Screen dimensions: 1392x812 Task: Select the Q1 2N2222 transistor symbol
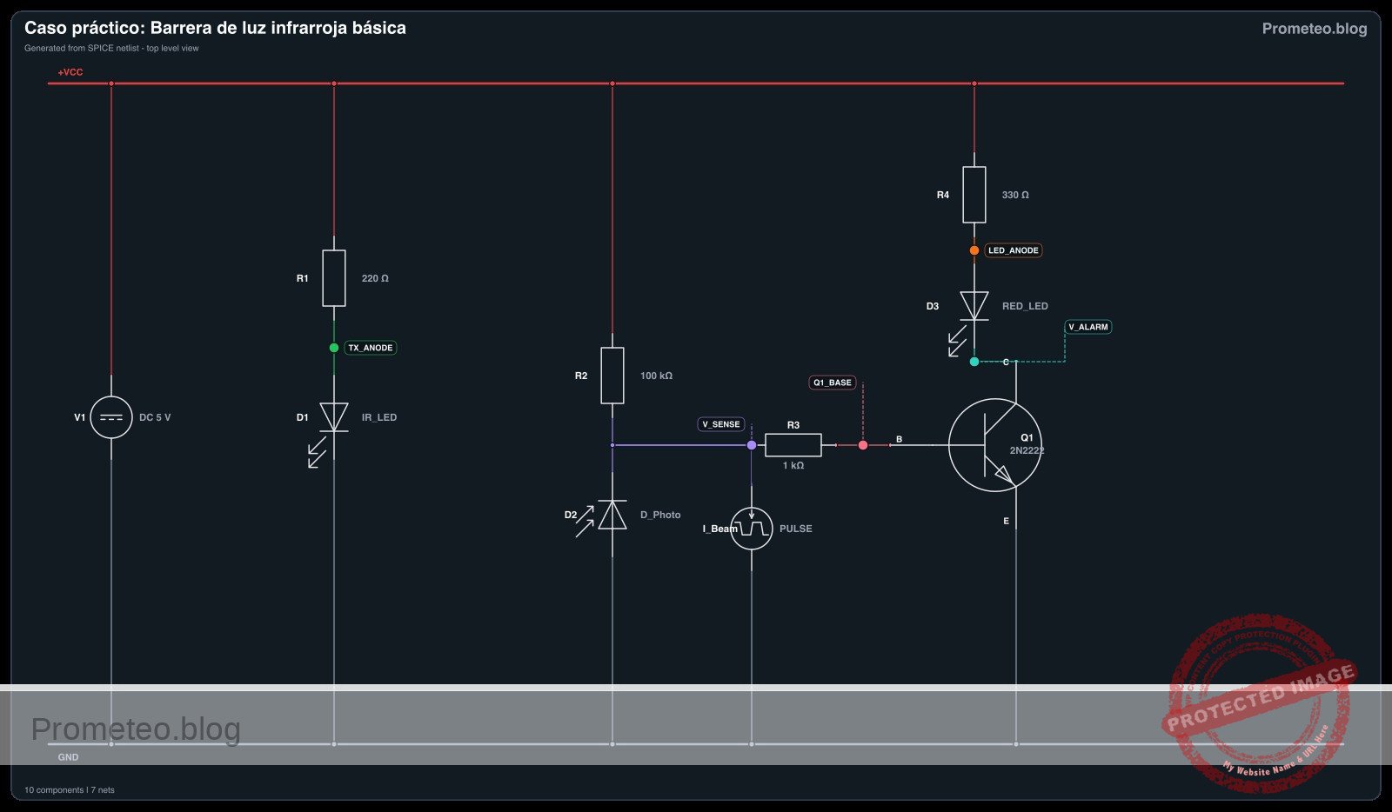click(995, 445)
